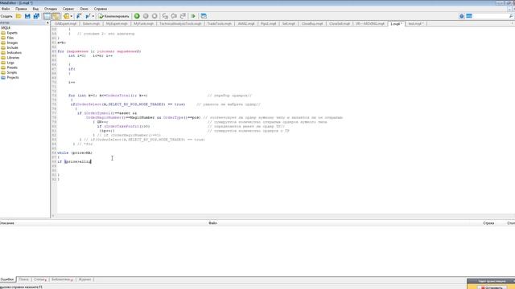The image size is (515, 289).
Task: Select the Files folder
Action: (10, 38)
